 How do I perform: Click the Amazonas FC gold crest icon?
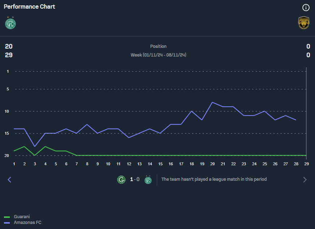coord(303,23)
